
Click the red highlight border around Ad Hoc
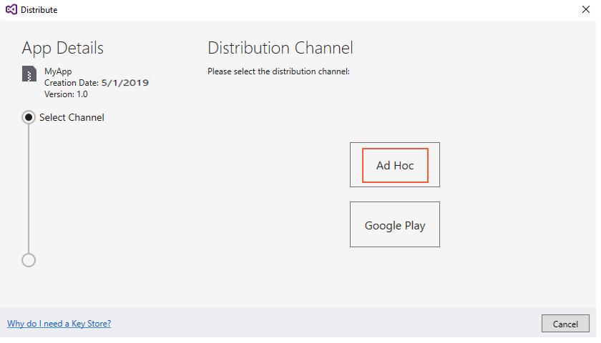click(x=395, y=149)
